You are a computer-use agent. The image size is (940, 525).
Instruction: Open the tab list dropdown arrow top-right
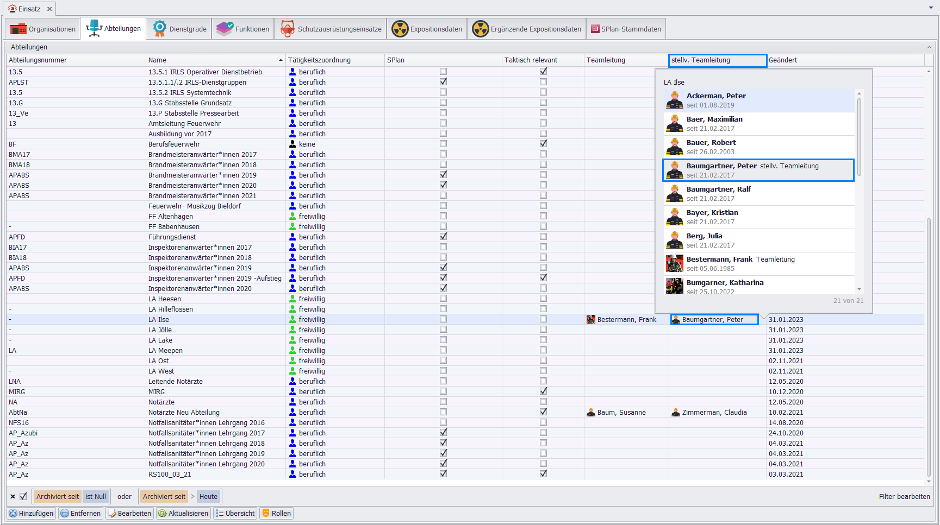point(931,8)
